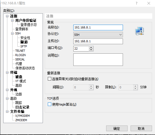Open 保持活动状态 settings
This screenshot has width=155, height=135.
point(25,68)
